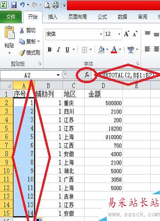
Task: Click the Excel application icon
Action: (4, 5)
